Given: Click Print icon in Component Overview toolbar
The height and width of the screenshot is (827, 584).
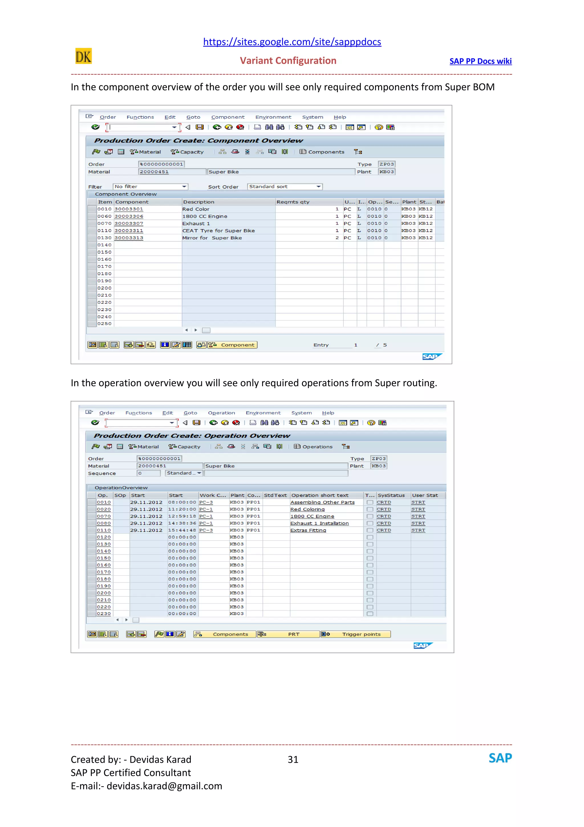Looking at the screenshot, I should pos(257,127).
